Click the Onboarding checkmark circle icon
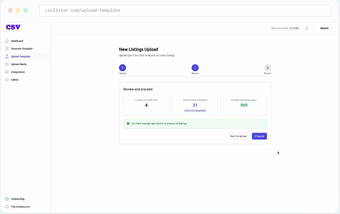Viewport: 340px width, 214px height. (7, 199)
